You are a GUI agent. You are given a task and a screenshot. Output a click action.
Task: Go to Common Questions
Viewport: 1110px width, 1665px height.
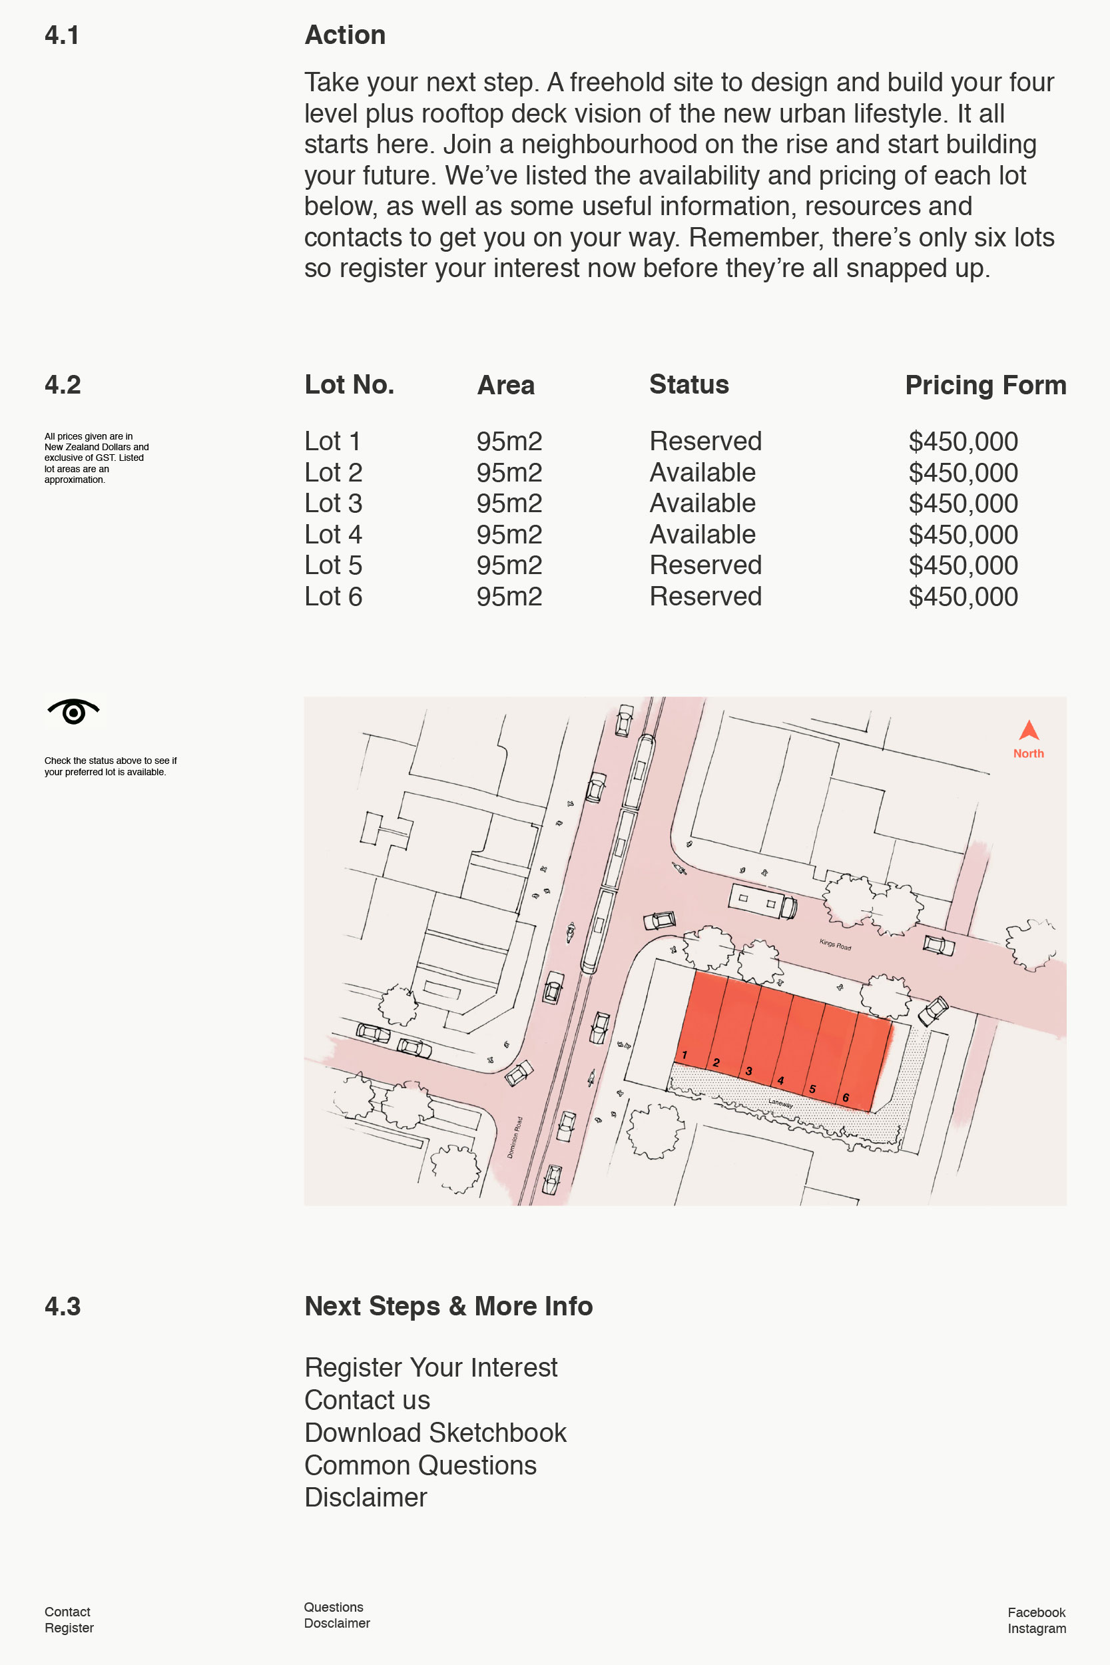pos(419,1465)
